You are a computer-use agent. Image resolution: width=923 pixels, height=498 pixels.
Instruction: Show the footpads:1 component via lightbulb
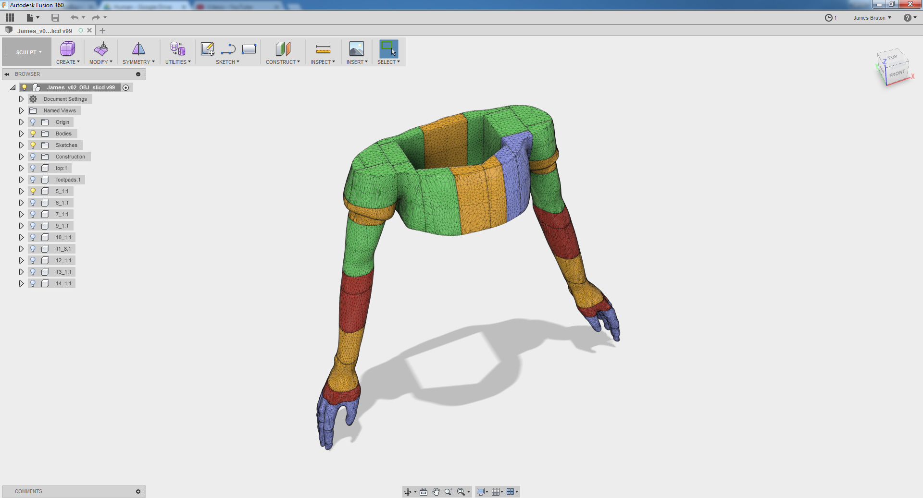[33, 180]
